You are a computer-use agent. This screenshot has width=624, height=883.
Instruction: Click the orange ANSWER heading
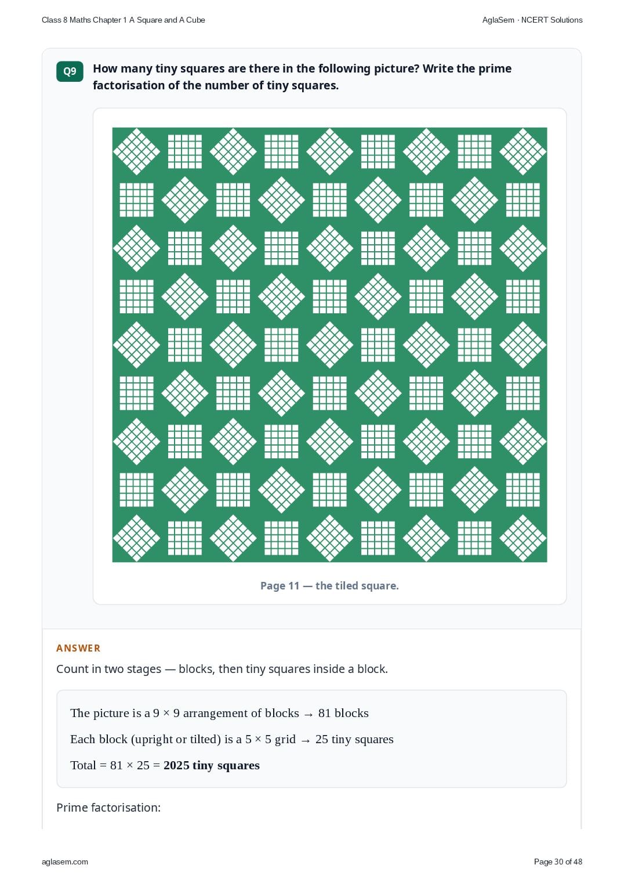pos(78,648)
